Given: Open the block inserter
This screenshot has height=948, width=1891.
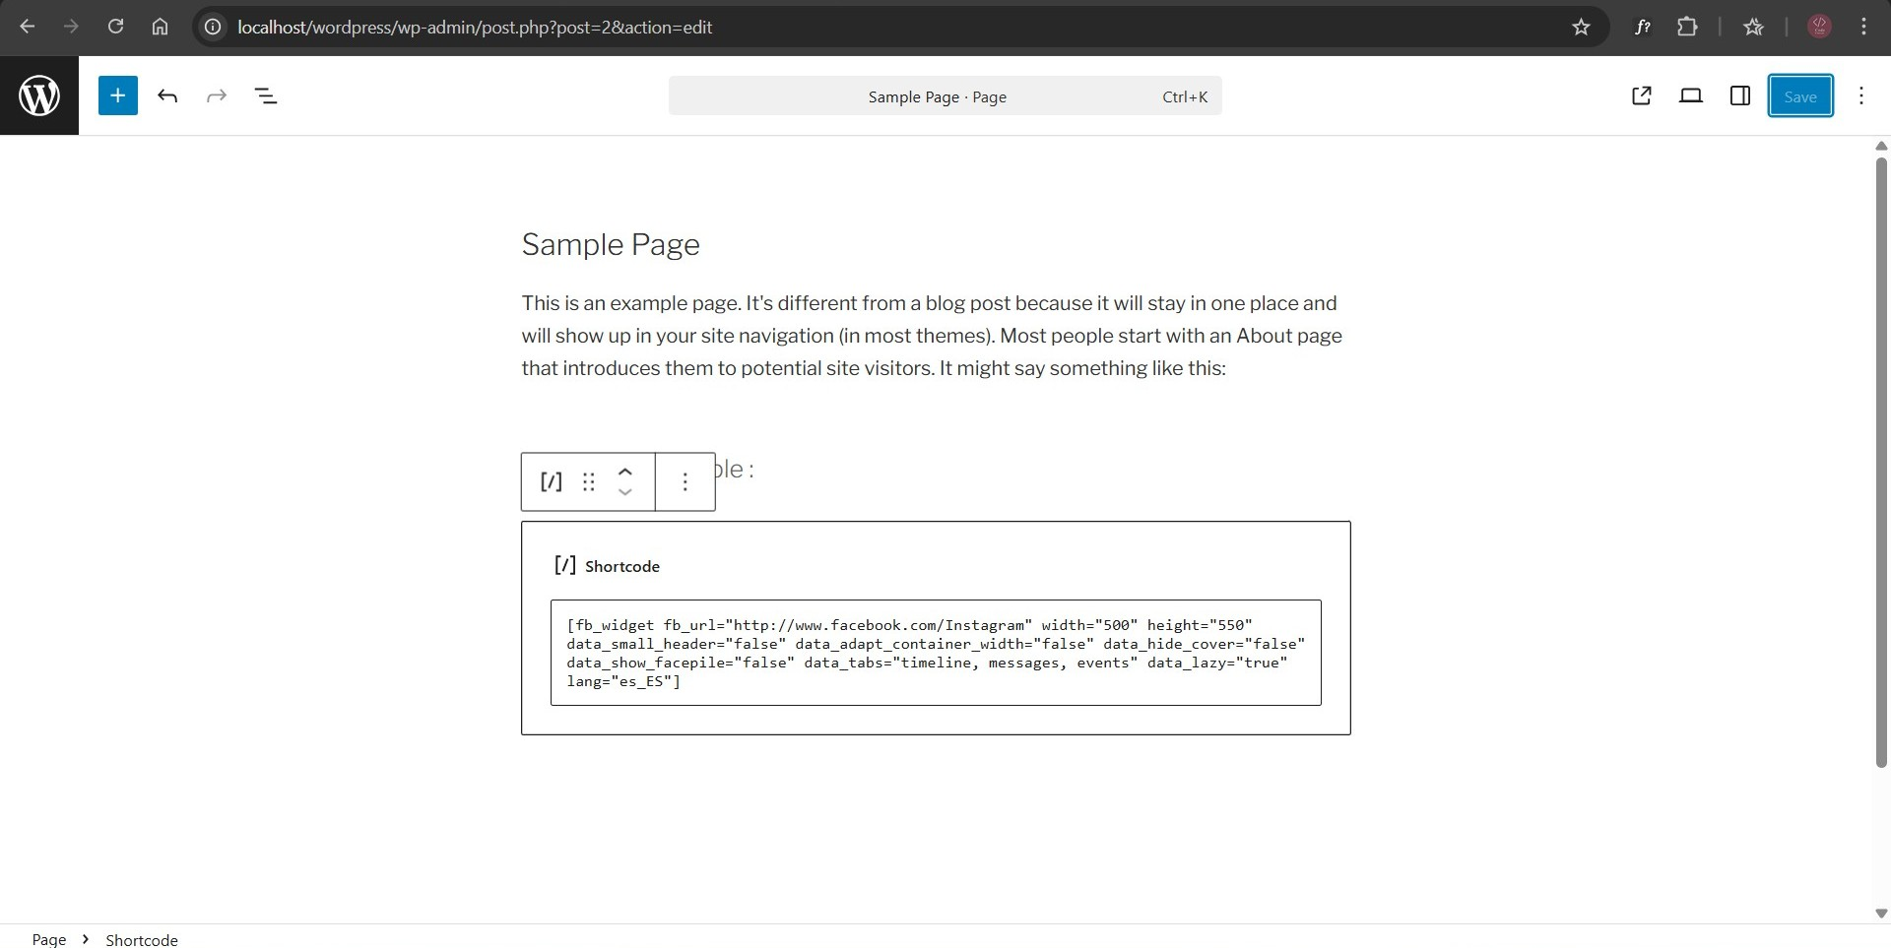Looking at the screenshot, I should 117,95.
